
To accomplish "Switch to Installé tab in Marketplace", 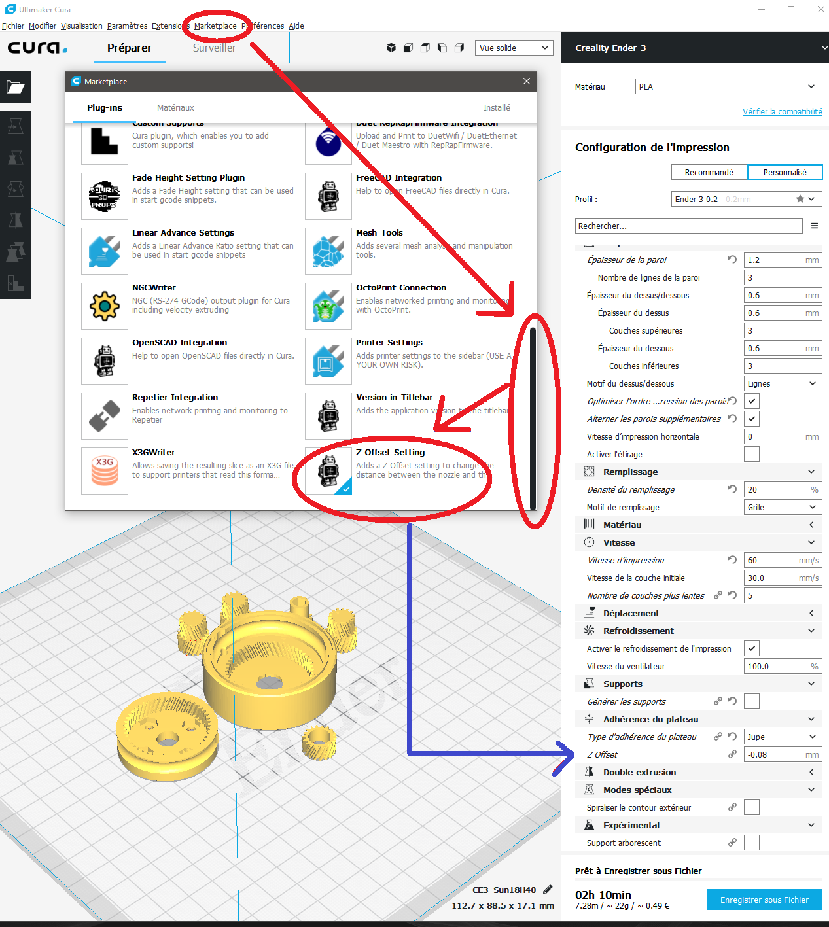I will (497, 108).
